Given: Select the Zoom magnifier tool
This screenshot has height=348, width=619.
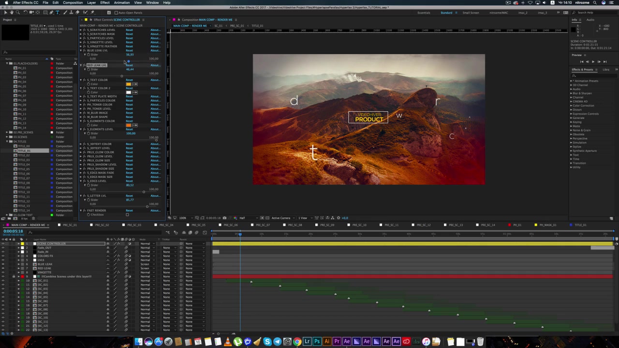Looking at the screenshot, I should click(x=18, y=12).
